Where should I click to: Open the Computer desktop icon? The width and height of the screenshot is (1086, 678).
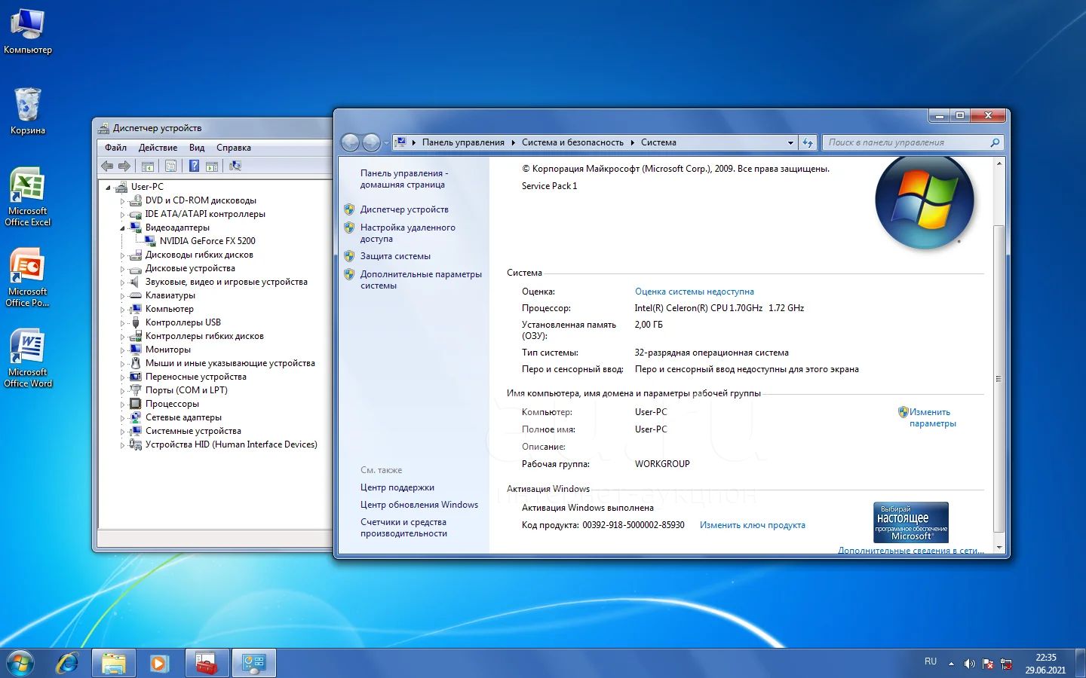click(x=28, y=32)
